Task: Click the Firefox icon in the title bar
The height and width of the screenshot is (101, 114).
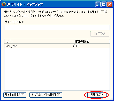Action: (4, 4)
